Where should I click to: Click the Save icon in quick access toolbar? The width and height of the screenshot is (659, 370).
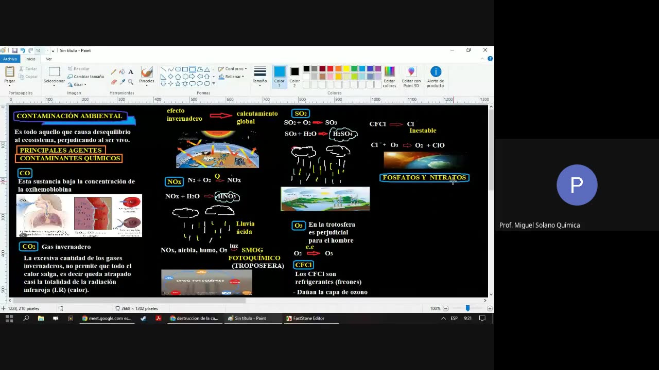click(14, 50)
